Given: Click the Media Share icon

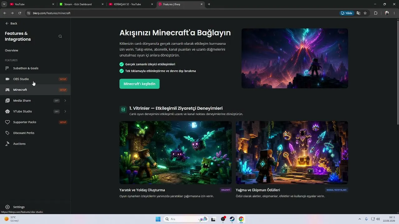Looking at the screenshot, I should pos(7,100).
